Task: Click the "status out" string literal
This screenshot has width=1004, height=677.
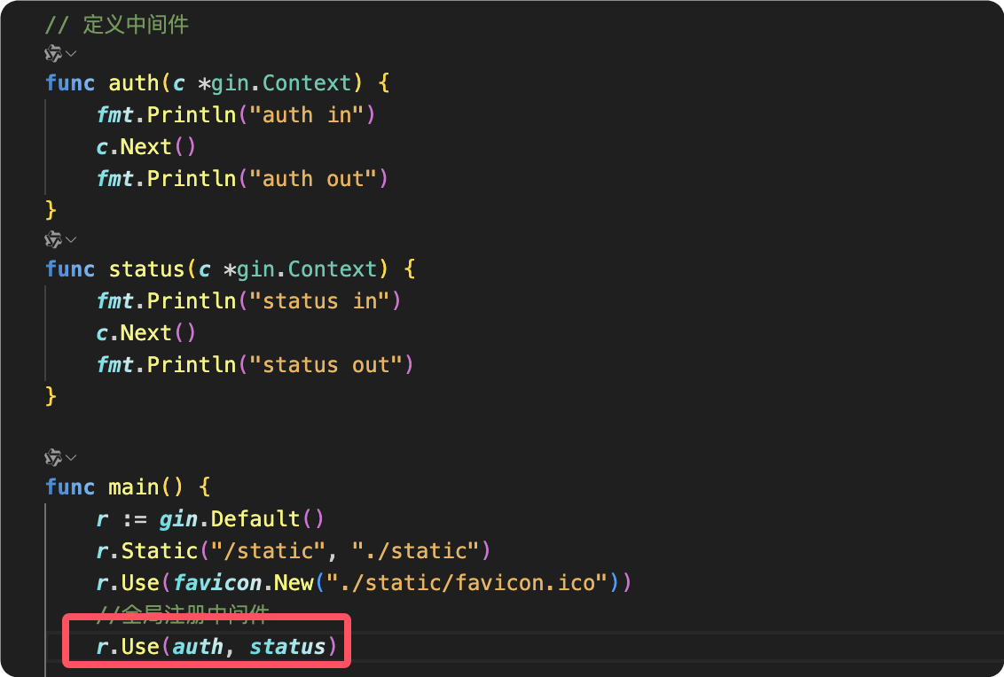Action: click(326, 365)
